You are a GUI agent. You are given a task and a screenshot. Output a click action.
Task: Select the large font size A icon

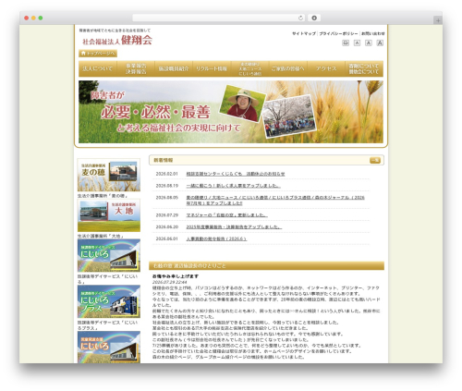coord(380,43)
